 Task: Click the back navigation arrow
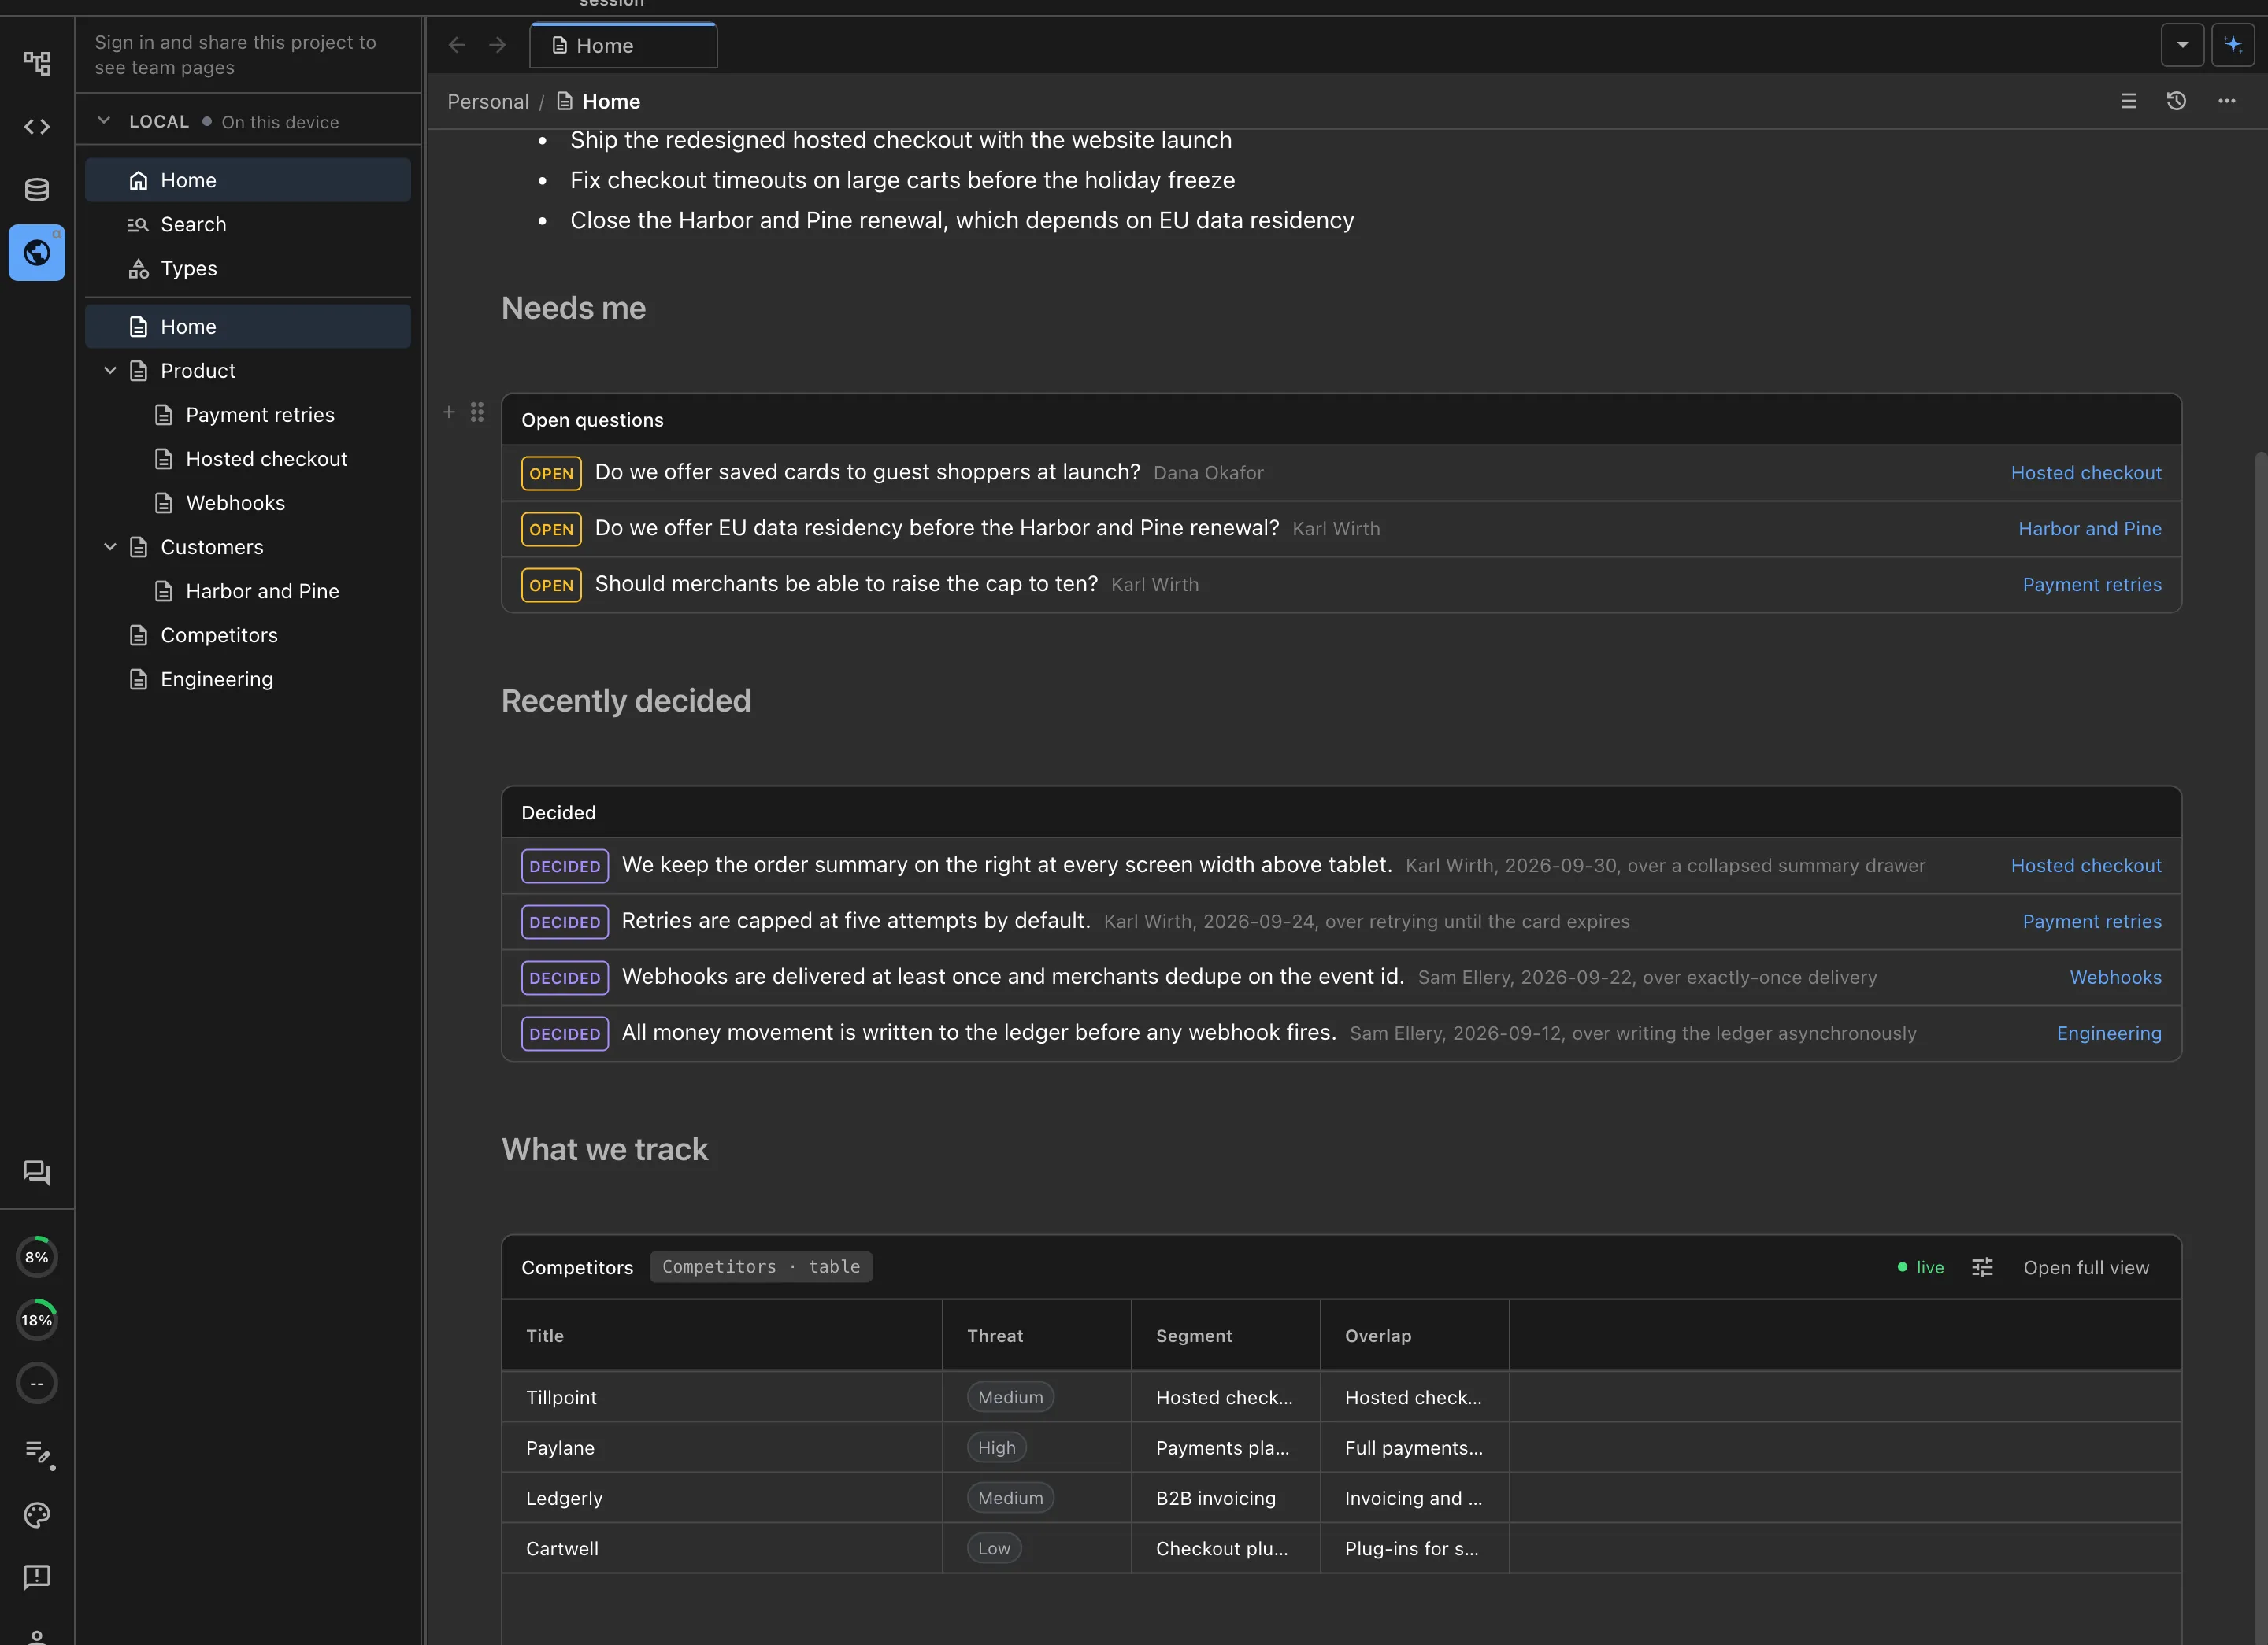pyautogui.click(x=457, y=45)
